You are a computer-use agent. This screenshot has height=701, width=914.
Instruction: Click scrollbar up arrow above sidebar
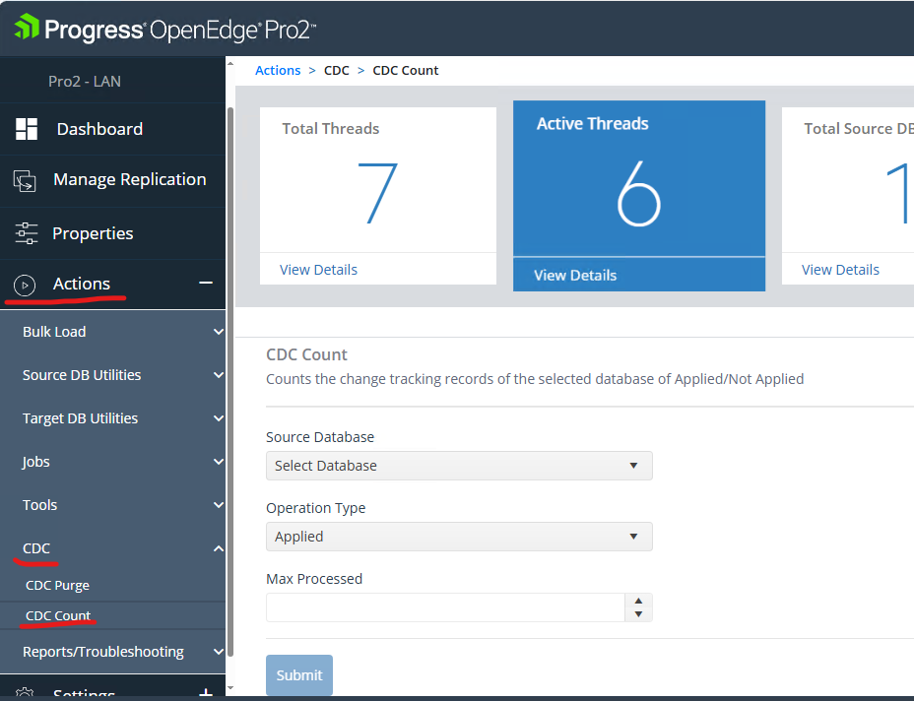click(x=230, y=64)
